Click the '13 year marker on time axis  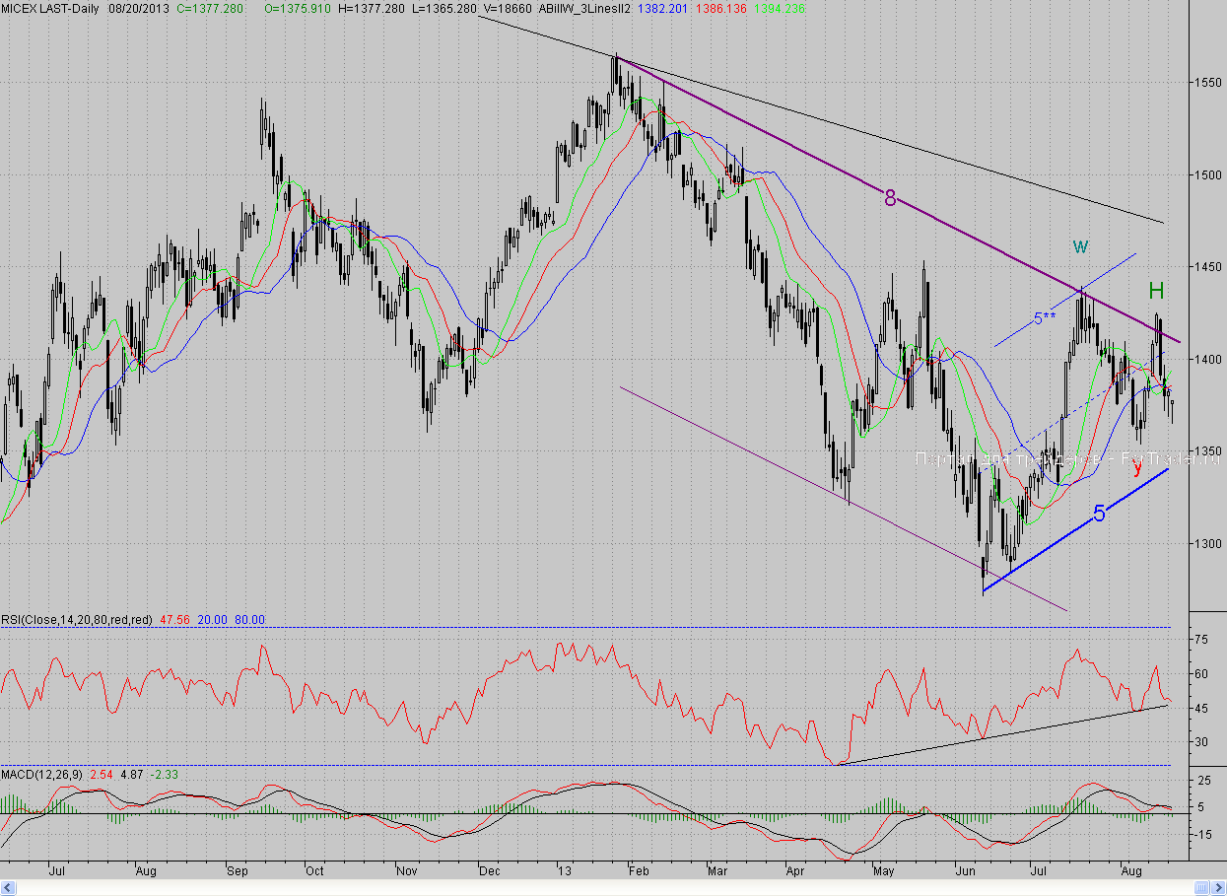[x=562, y=872]
